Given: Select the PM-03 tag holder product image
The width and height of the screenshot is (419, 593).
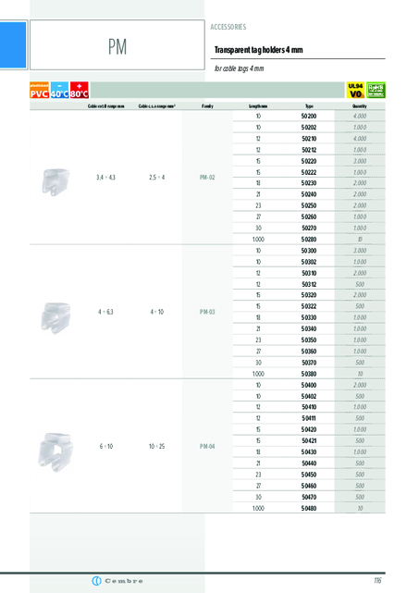Looking at the screenshot, I should point(55,317).
